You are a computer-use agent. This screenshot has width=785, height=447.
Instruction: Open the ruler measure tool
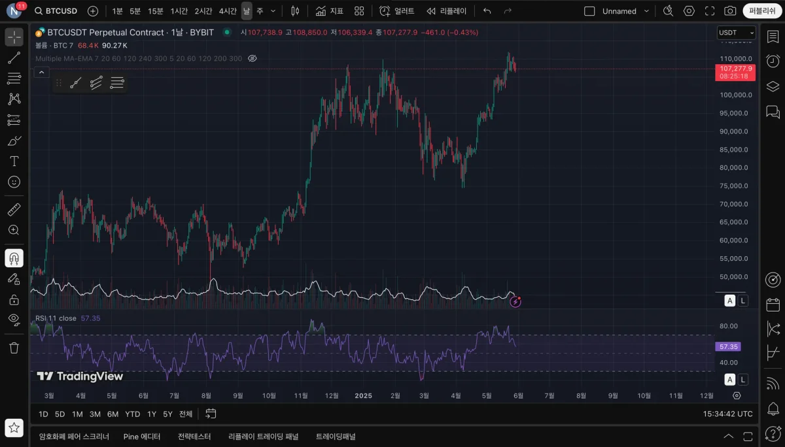14,210
